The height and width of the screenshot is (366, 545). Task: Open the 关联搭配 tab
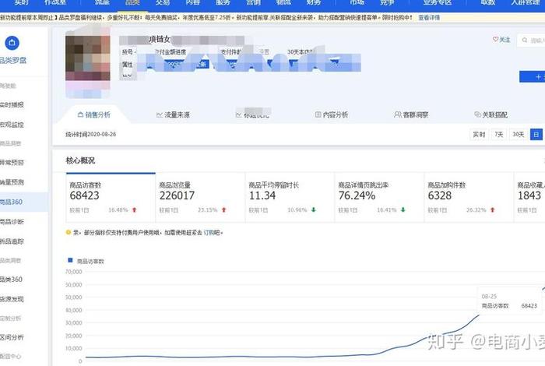[490, 114]
